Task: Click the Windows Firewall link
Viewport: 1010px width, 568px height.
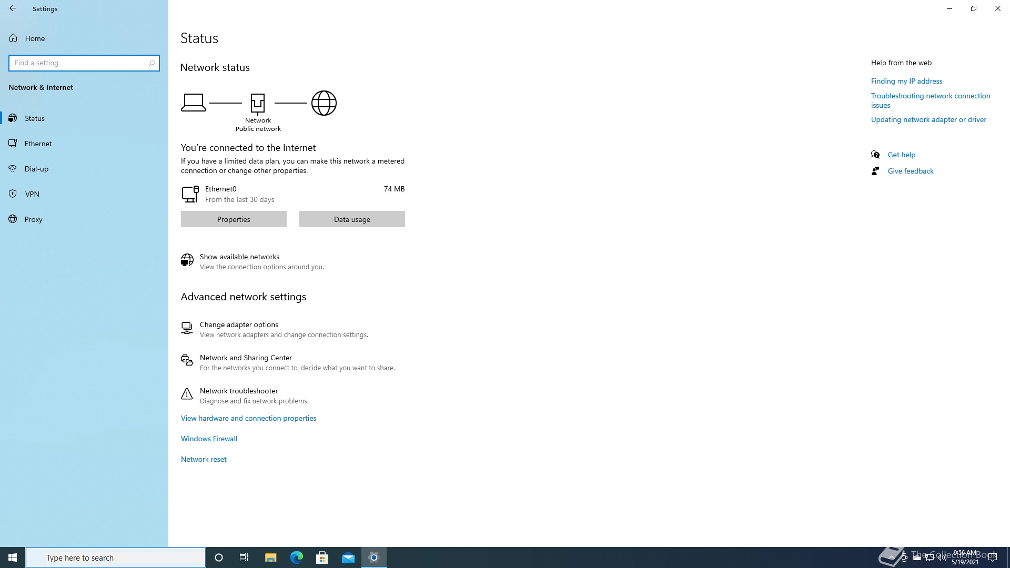Action: pyautogui.click(x=209, y=439)
